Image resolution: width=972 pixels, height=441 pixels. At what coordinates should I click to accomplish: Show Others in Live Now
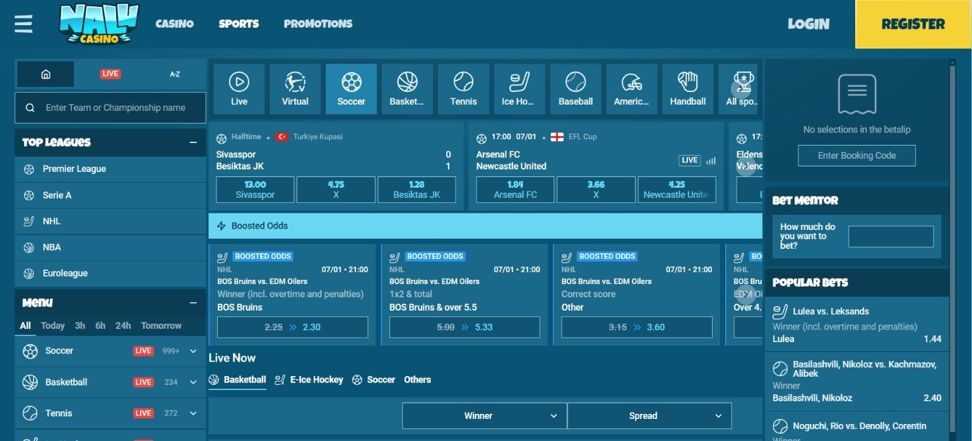point(418,380)
